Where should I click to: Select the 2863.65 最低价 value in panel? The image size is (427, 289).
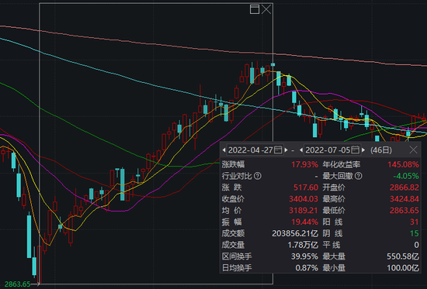coord(404,211)
